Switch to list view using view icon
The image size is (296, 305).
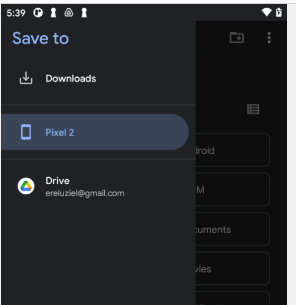(253, 109)
